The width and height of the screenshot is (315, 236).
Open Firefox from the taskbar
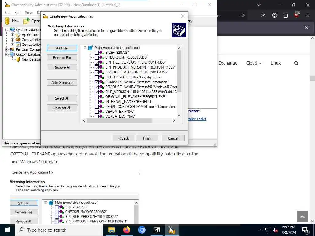click(x=126, y=230)
